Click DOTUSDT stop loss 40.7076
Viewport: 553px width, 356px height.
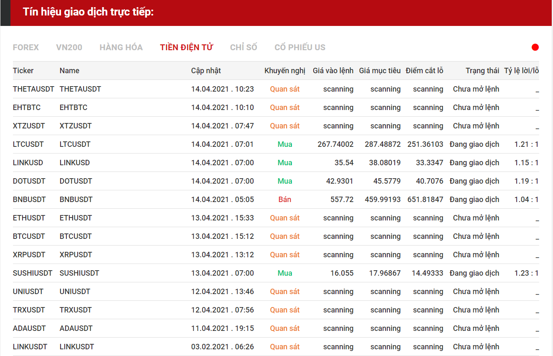(429, 181)
